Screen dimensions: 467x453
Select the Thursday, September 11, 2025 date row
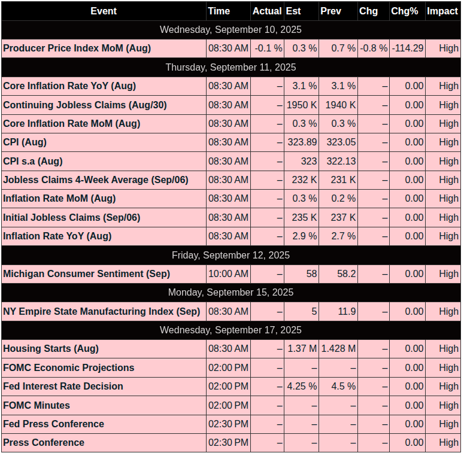231,67
